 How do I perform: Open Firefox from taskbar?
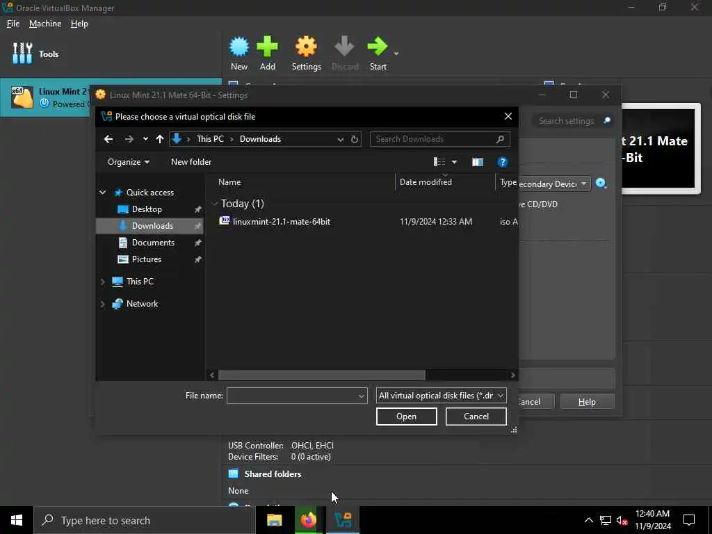tap(308, 520)
